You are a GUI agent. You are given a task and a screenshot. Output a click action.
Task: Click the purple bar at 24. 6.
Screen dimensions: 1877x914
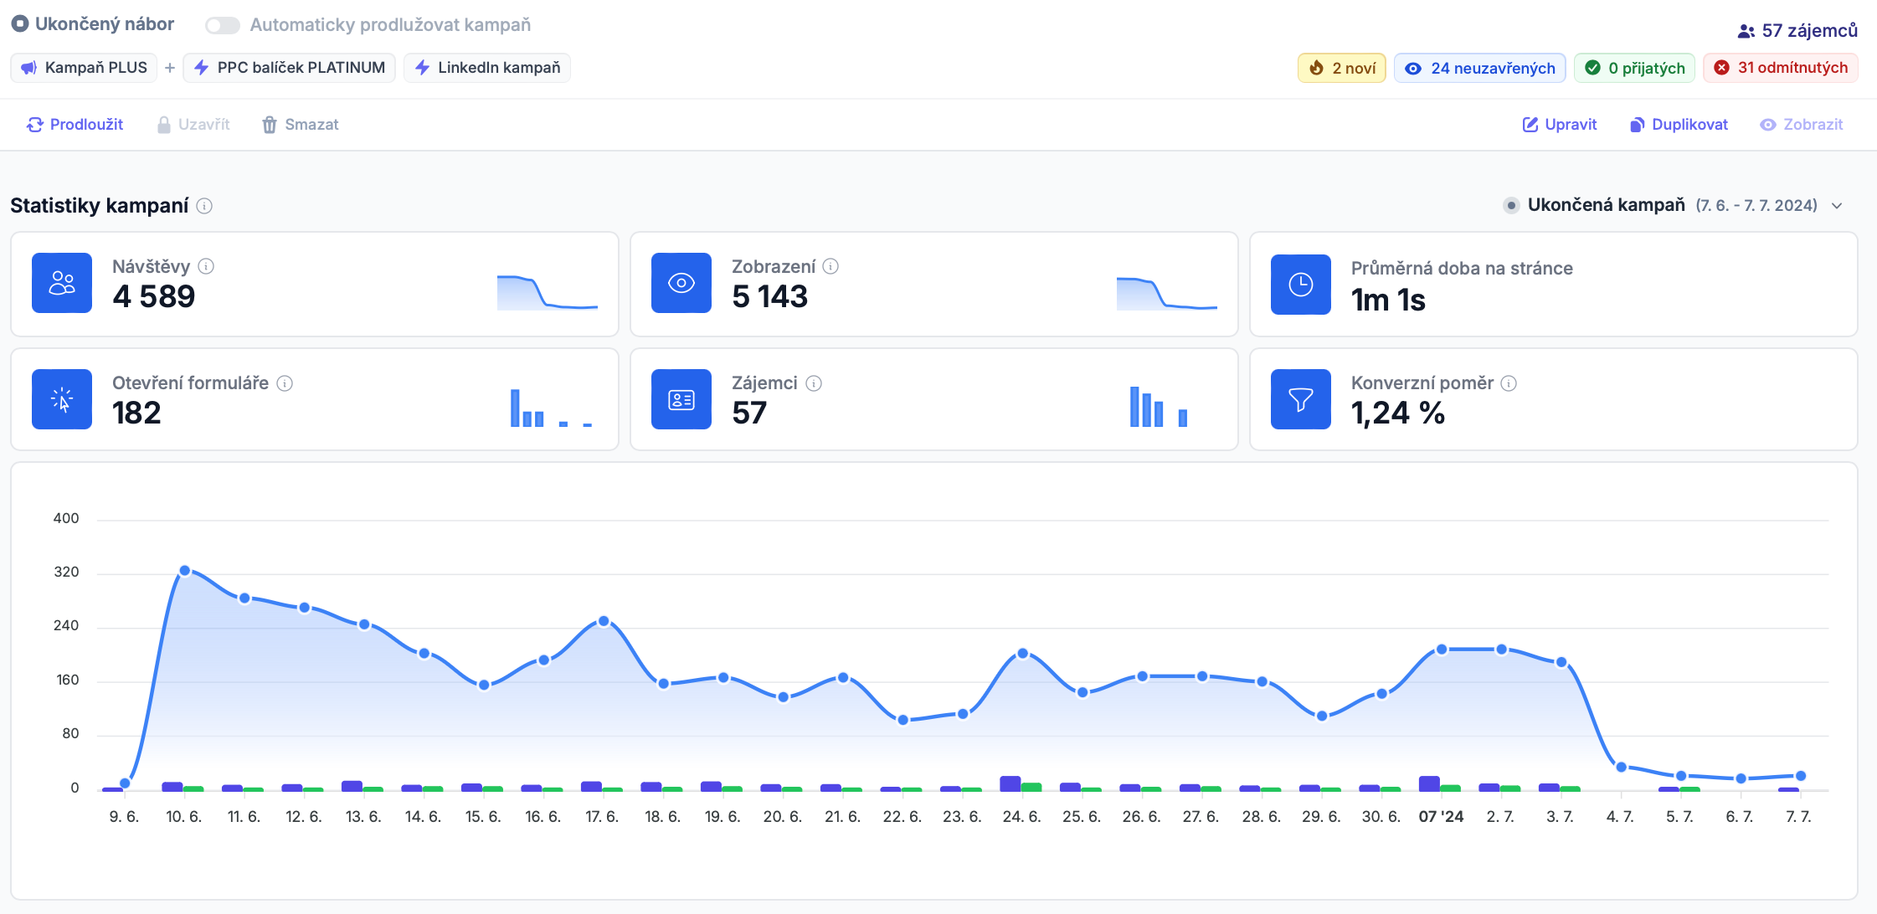pyautogui.click(x=1010, y=783)
